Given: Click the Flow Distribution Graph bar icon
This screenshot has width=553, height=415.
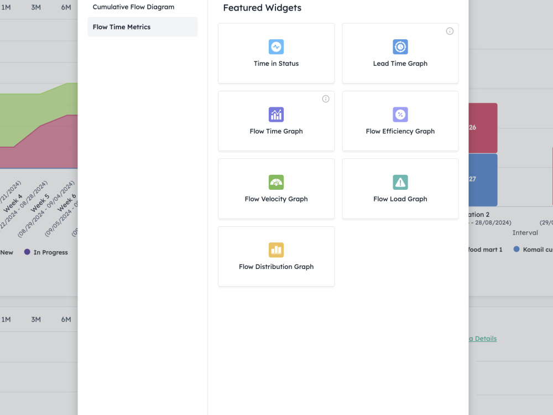Looking at the screenshot, I should click(x=276, y=250).
